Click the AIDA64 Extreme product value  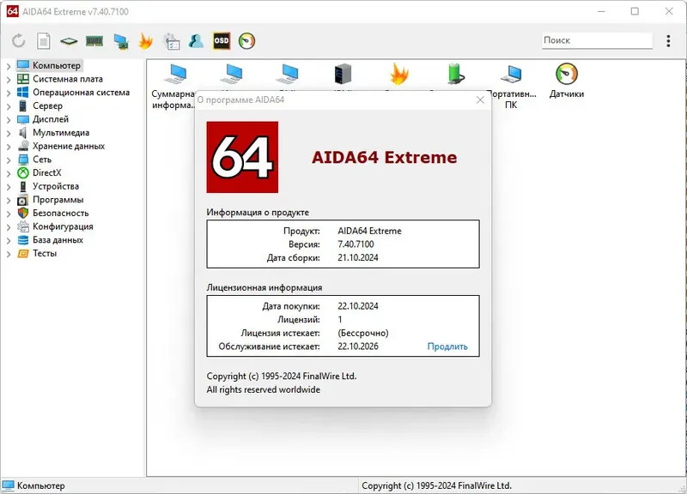point(369,231)
